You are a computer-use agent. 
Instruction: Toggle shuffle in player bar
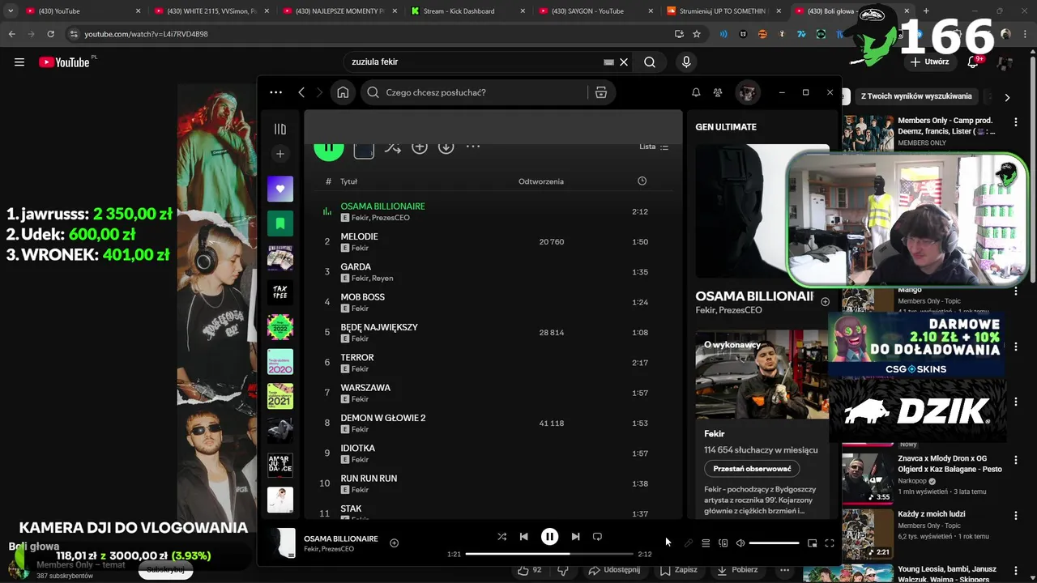tap(501, 536)
